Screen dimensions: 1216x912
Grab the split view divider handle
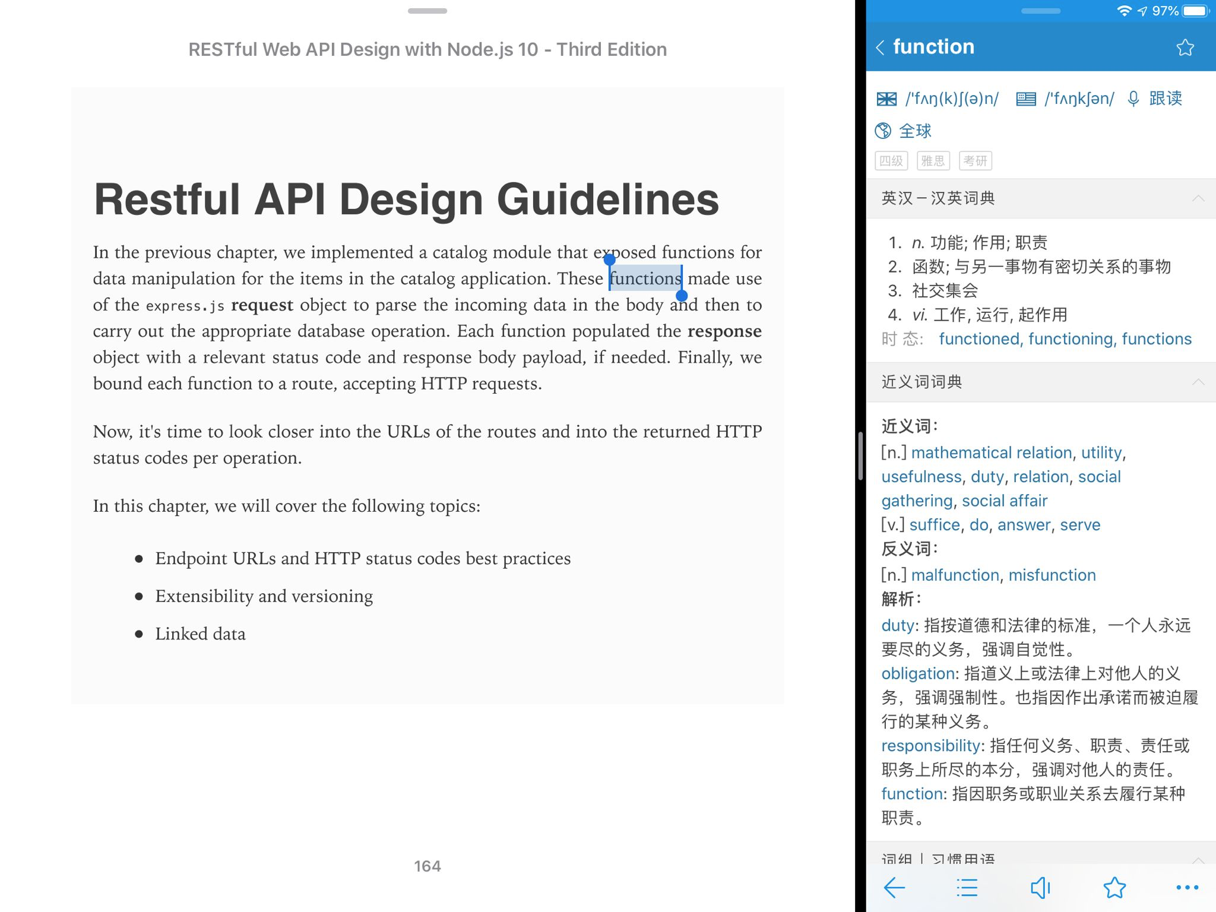pyautogui.click(x=860, y=456)
